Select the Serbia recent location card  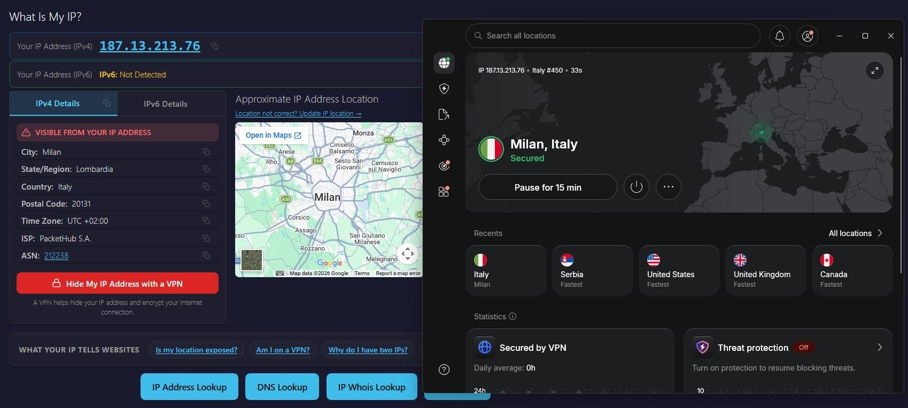click(x=593, y=271)
